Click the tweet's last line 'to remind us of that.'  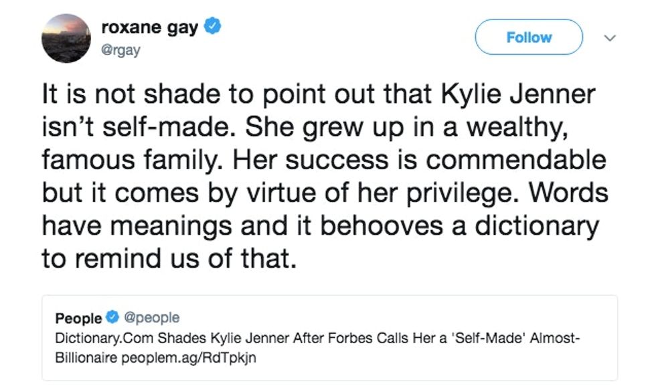(168, 260)
